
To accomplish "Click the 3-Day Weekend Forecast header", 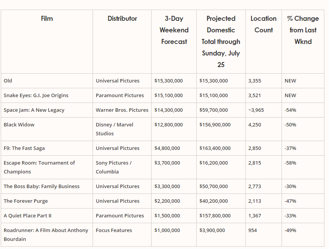I will pyautogui.click(x=174, y=30).
